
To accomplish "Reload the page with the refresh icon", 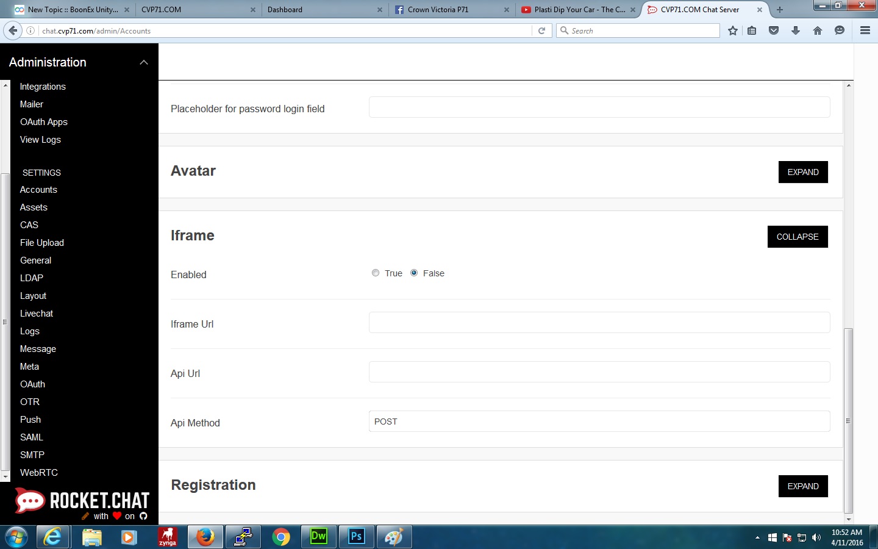I will [x=541, y=30].
